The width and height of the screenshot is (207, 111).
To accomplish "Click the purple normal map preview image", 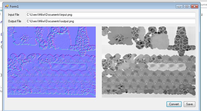I will (x=51, y=62).
